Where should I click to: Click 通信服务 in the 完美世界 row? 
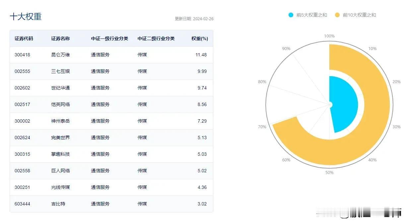click(100, 138)
